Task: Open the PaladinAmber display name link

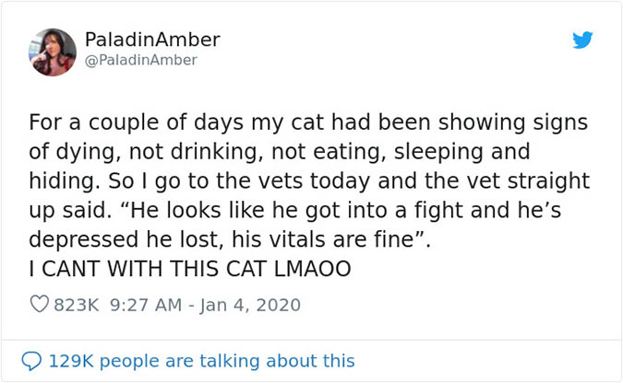Action: click(x=152, y=40)
